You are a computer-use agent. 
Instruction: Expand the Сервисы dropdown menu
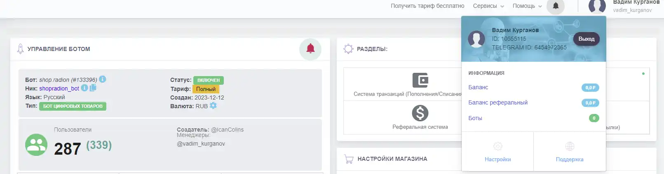click(488, 6)
